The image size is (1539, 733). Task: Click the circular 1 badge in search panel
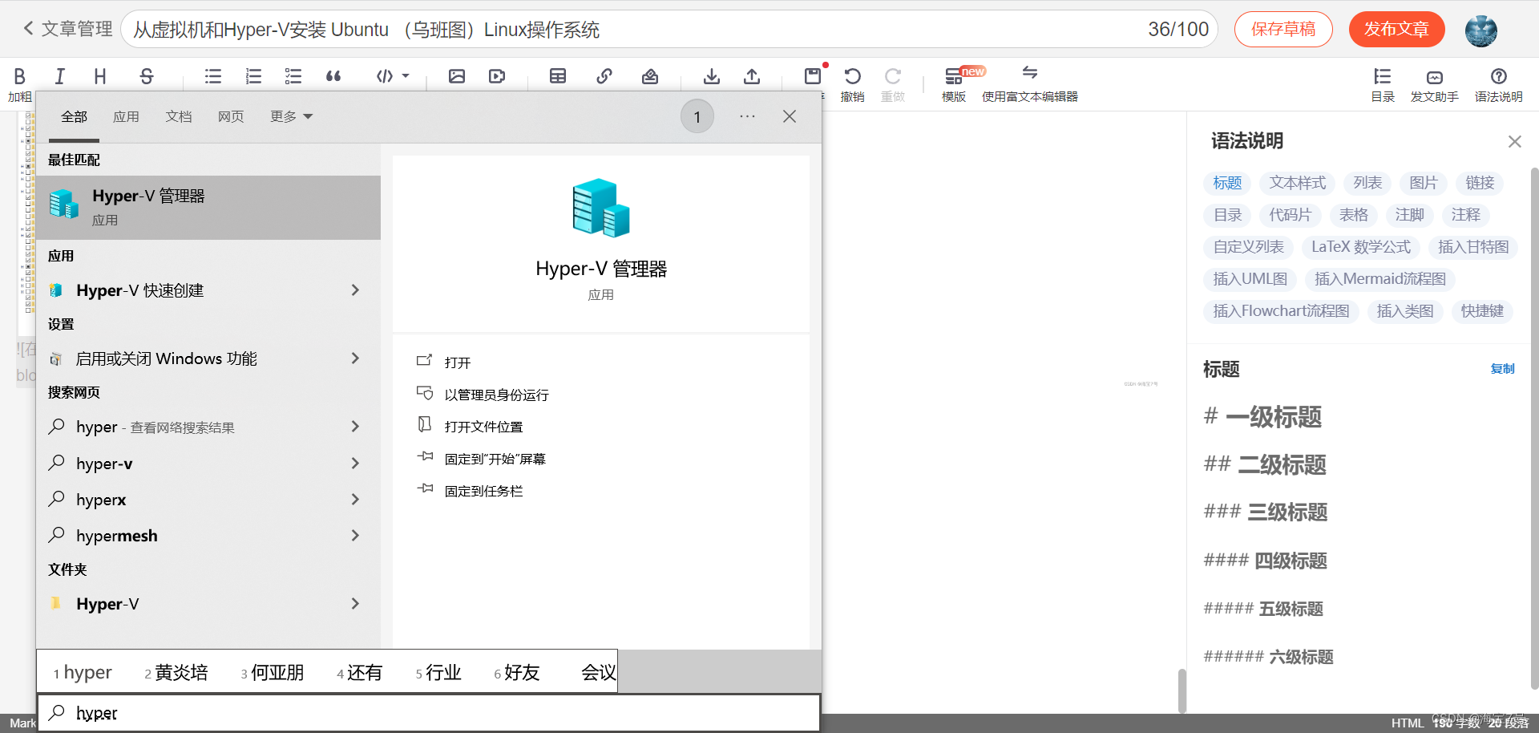tap(697, 117)
